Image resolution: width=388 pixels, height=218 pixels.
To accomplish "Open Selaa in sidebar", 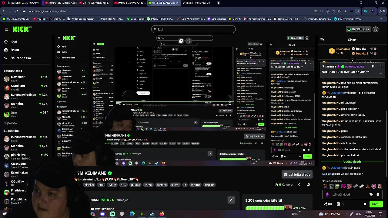I will coord(12,50).
